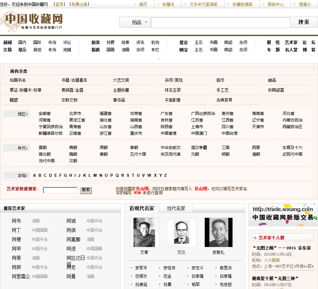
Task: Switch to the 近现代名家 tab
Action: click(x=141, y=208)
